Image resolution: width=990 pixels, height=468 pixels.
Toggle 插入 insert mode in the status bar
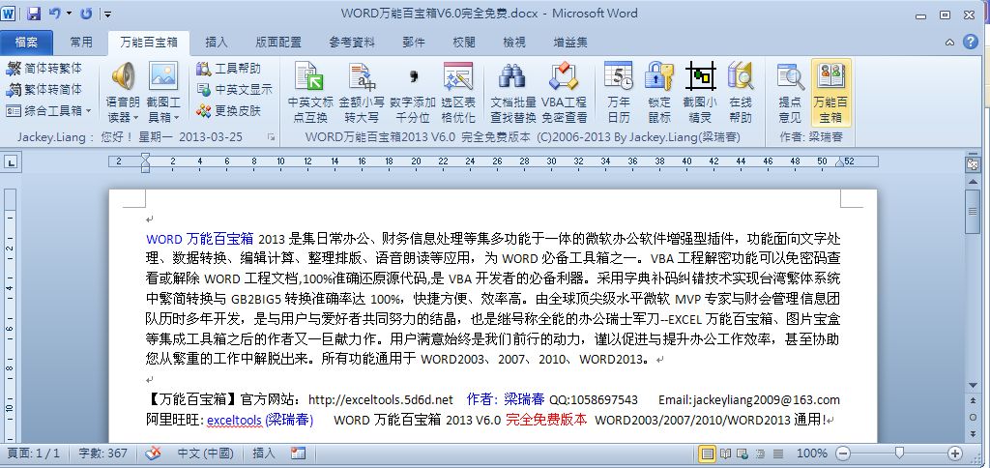pyautogui.click(x=263, y=453)
